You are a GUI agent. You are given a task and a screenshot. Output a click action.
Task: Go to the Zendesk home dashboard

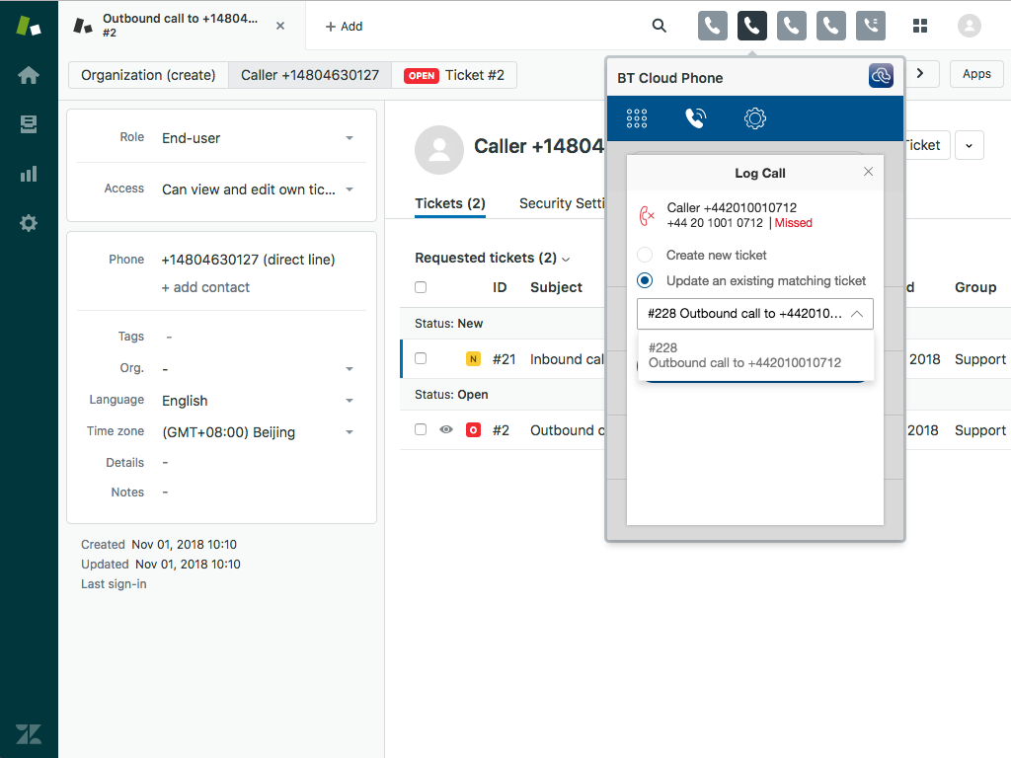tap(28, 74)
